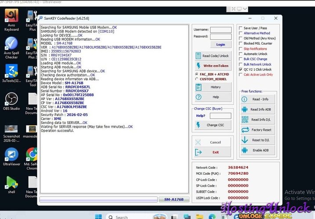Click the progress bar at window bottom
The image size is (315, 219).
tap(99, 199)
